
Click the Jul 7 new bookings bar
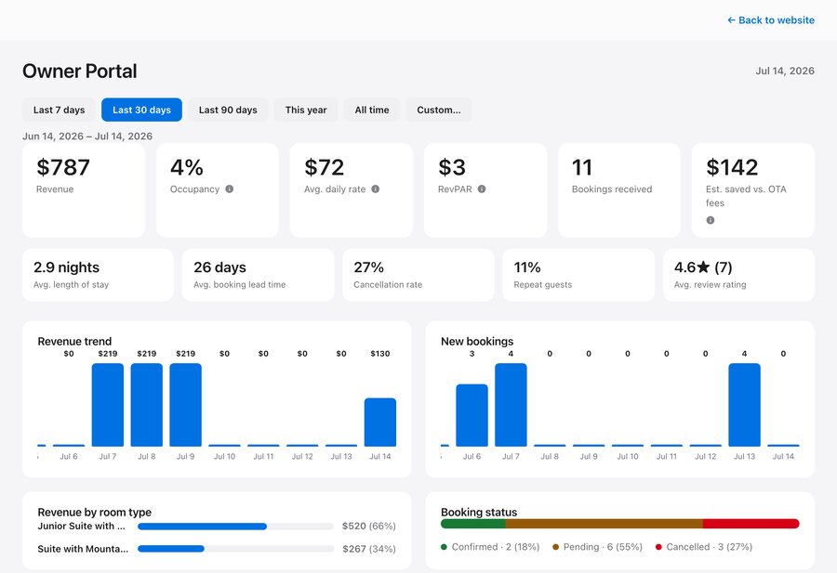511,405
